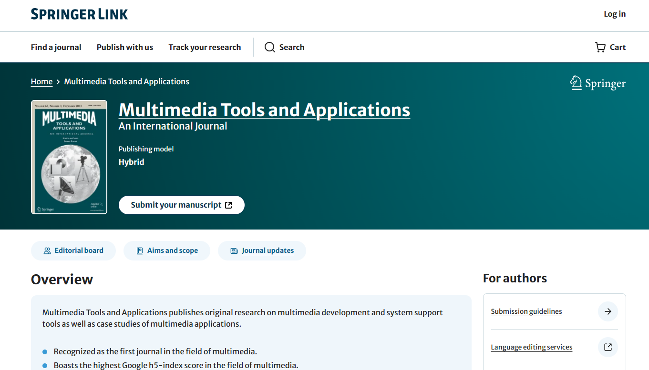The image size is (649, 370).
Task: Click Submit your manuscript button
Action: (x=182, y=205)
